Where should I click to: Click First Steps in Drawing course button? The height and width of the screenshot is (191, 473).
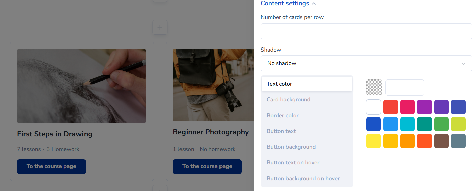pos(52,167)
